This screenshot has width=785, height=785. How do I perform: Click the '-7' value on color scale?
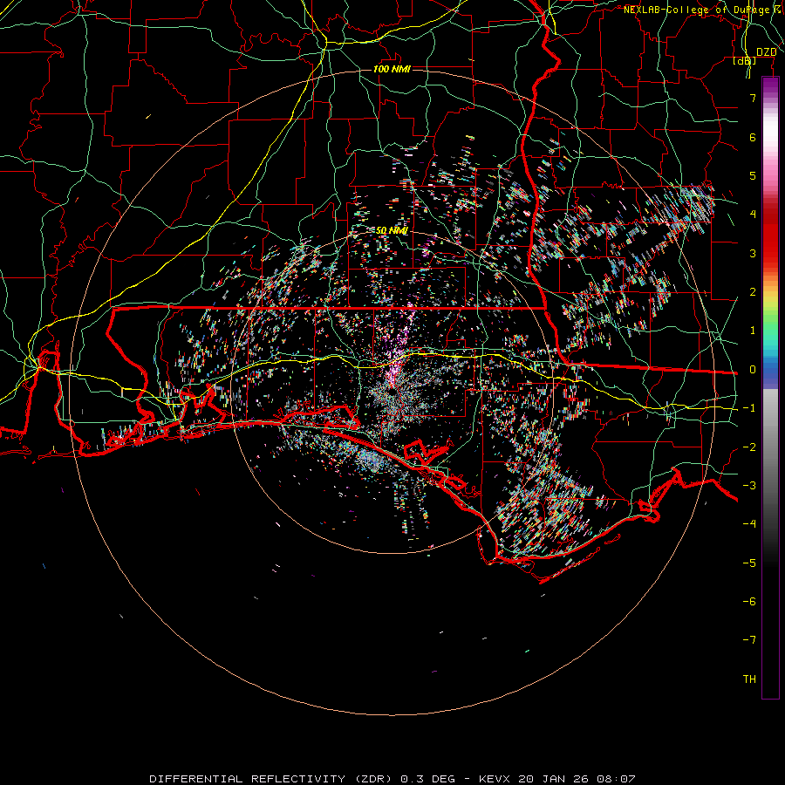click(x=749, y=640)
